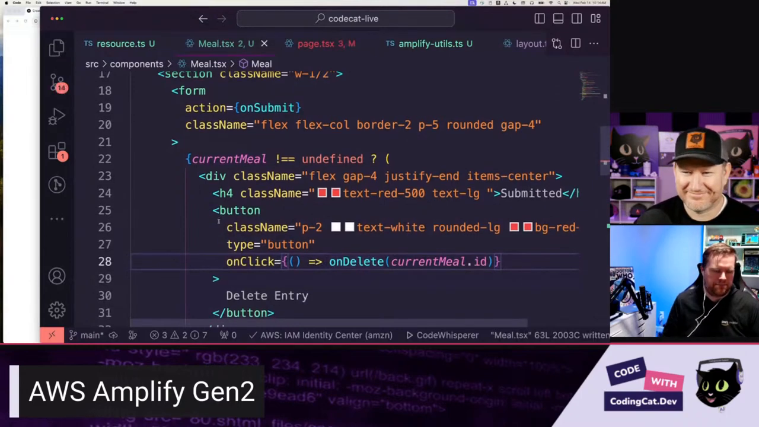Toggle the secondary side bar layout icon
This screenshot has height=427, width=759.
[576, 18]
